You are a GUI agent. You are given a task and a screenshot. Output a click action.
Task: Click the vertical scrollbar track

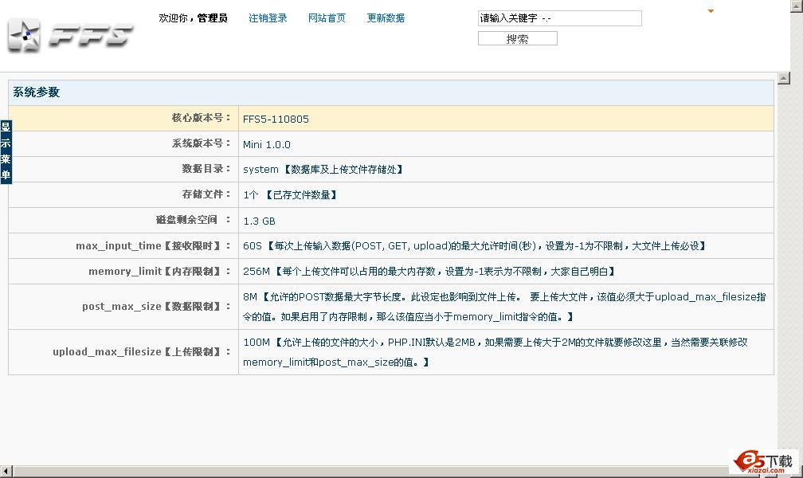pos(784,271)
